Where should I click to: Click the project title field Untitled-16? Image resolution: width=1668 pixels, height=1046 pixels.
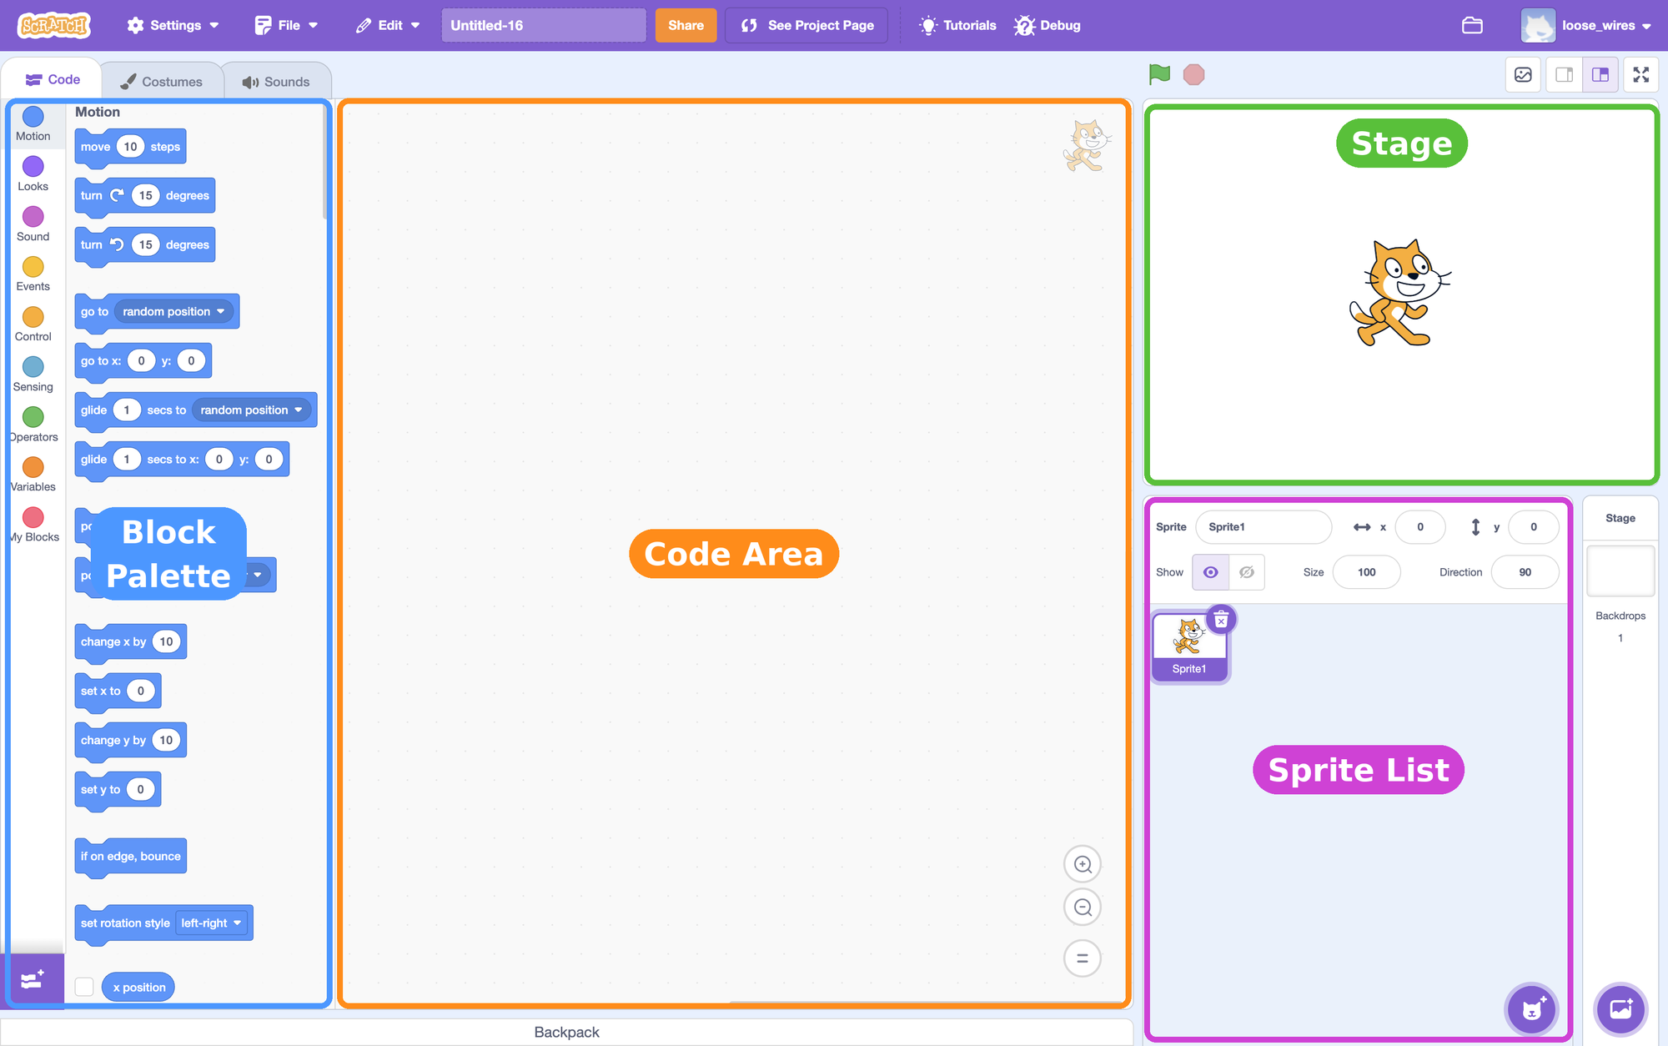544,25
